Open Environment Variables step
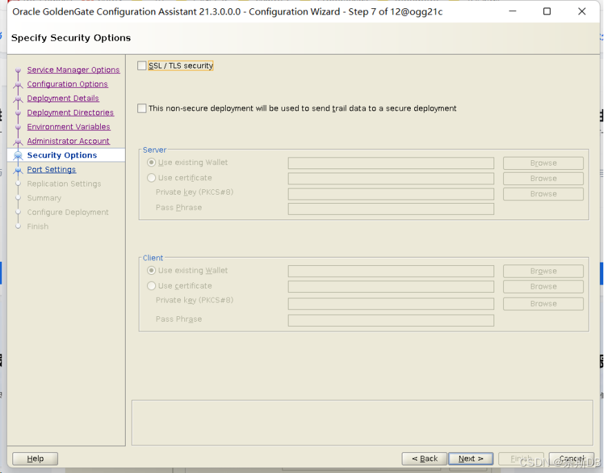 click(68, 127)
